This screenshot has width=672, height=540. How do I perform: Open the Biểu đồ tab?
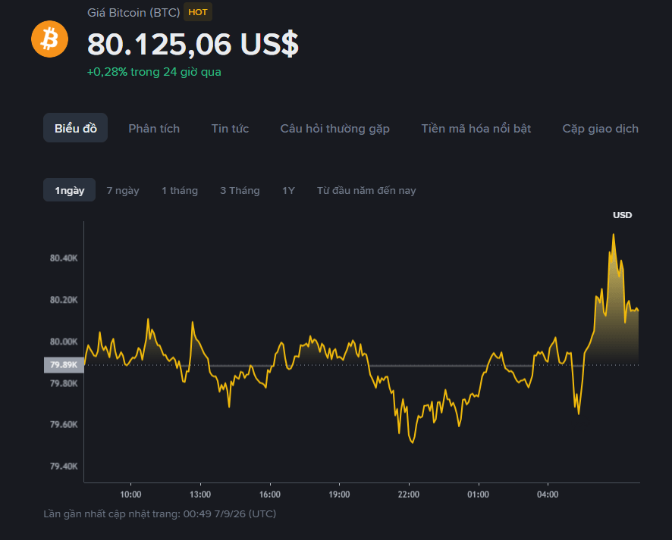point(75,128)
